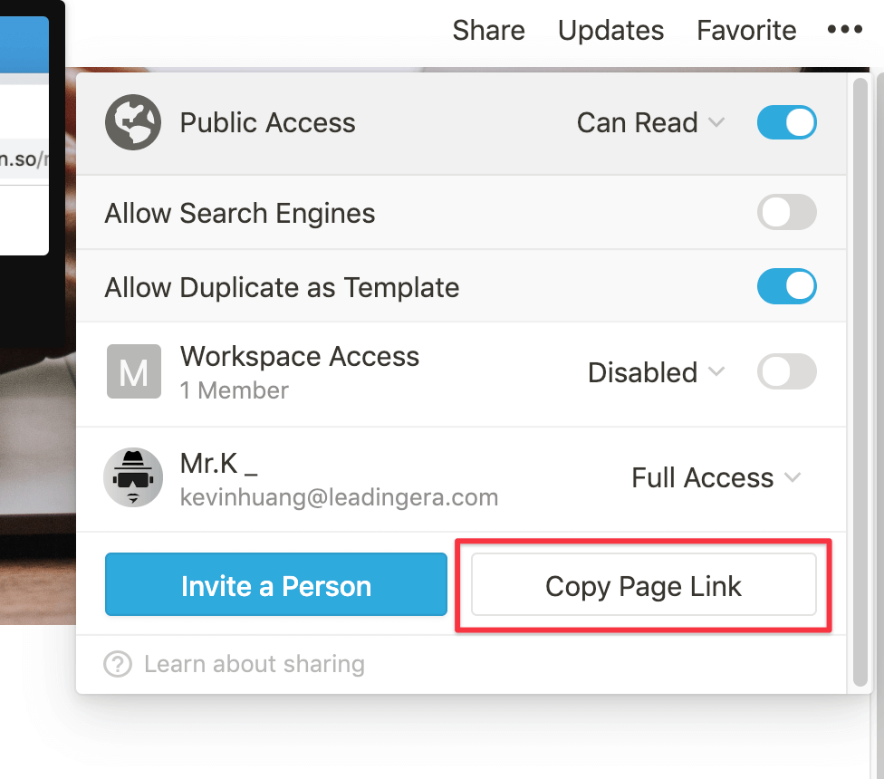Click the share panel vertical scrollbar
Viewport: 884px width, 779px height.
click(860, 383)
